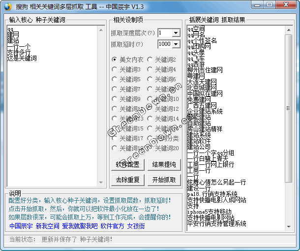
Task: Click the result row 企业建站系统
Action: coord(205,111)
